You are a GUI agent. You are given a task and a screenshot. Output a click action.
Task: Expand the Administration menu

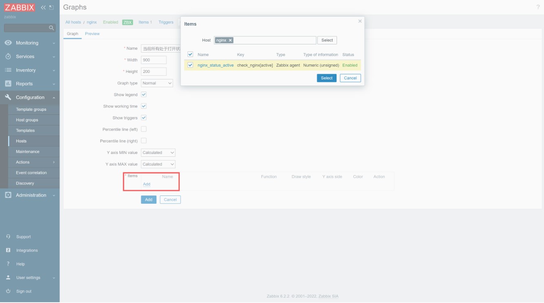tap(54, 195)
